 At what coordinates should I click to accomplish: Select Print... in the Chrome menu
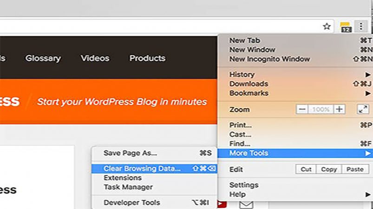[x=295, y=125]
